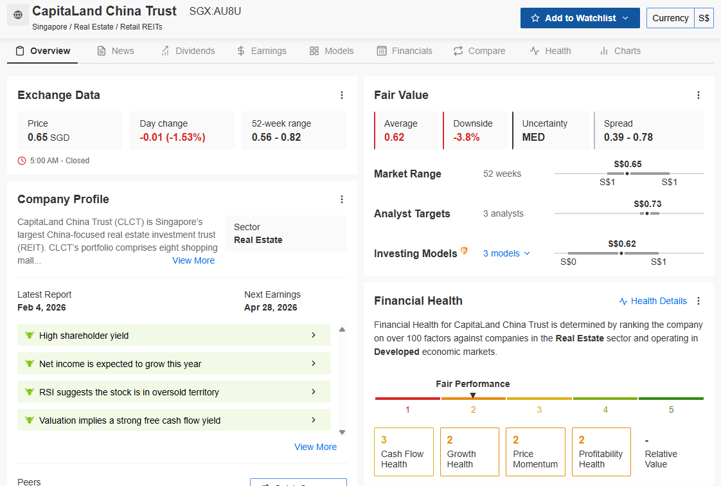
Task: Click the star icon in Add to Watchlist
Action: 535,18
